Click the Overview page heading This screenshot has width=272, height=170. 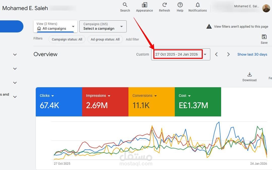point(45,54)
